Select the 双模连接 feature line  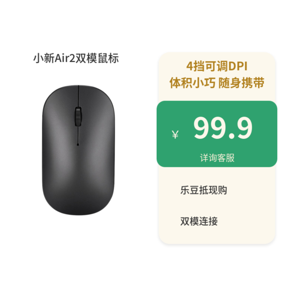click(199, 221)
